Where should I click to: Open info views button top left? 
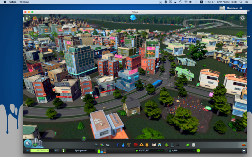[27, 18]
